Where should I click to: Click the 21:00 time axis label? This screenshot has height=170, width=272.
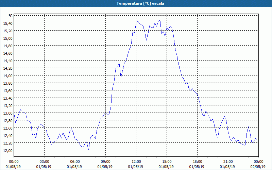[x=228, y=162]
